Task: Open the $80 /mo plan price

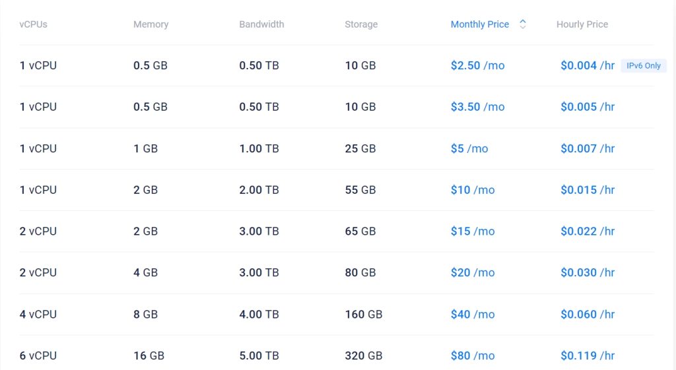Action: coord(473,355)
